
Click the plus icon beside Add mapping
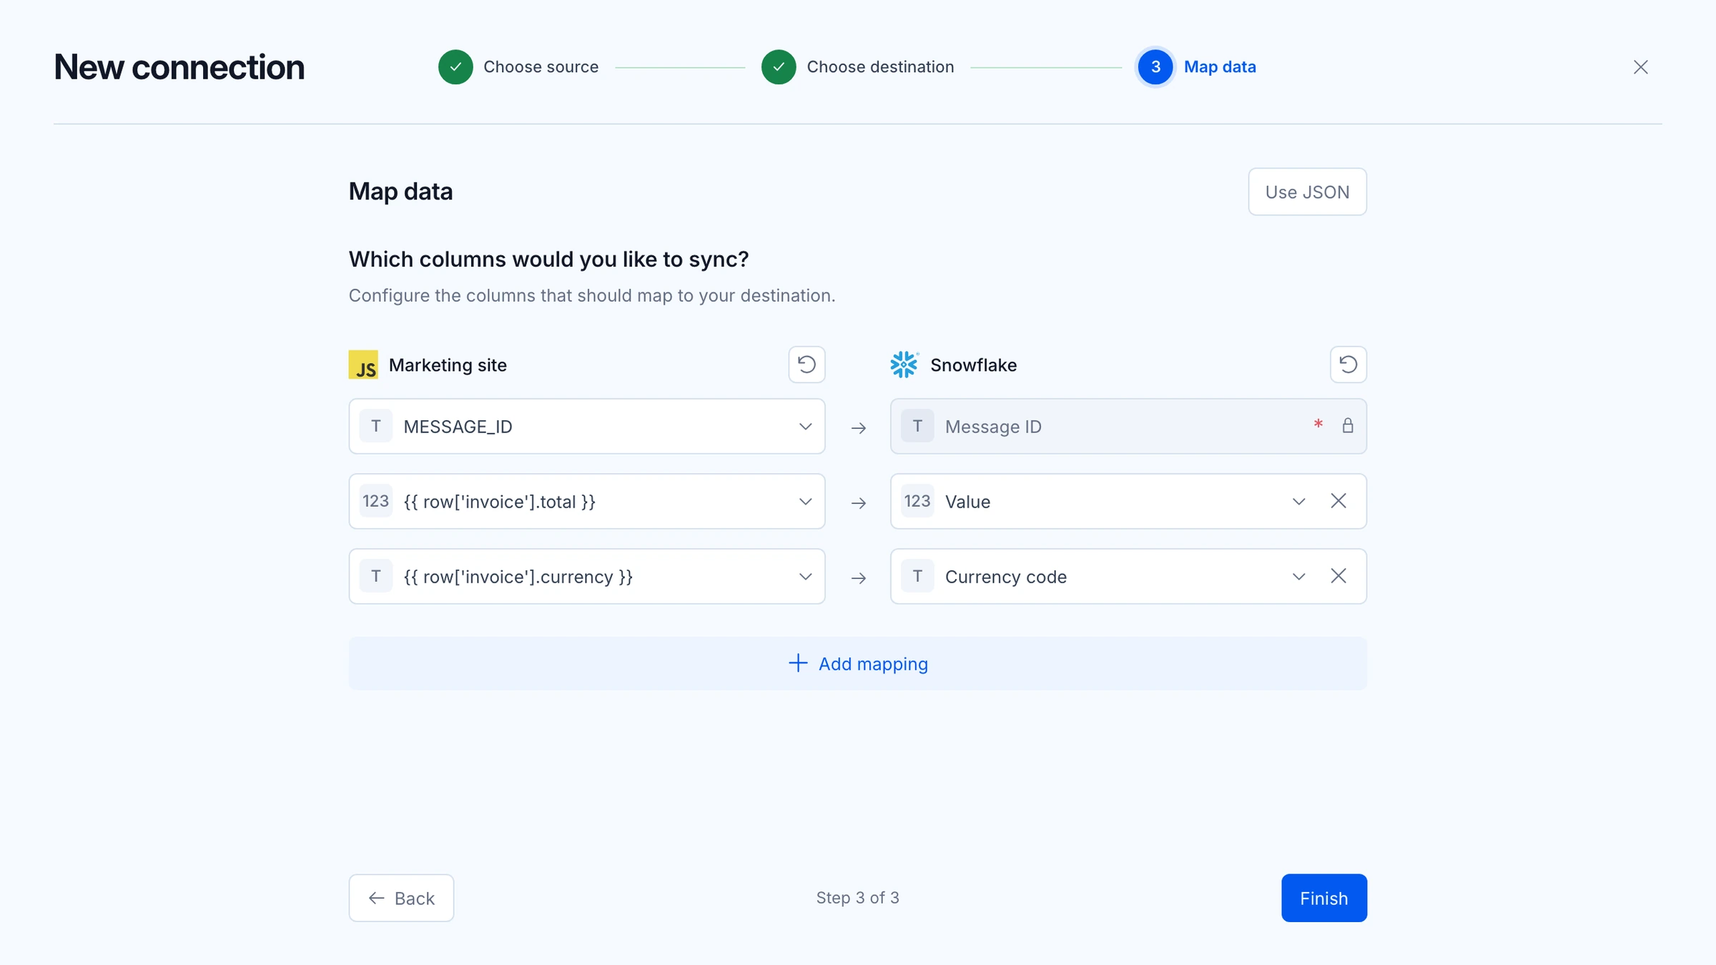pyautogui.click(x=797, y=663)
